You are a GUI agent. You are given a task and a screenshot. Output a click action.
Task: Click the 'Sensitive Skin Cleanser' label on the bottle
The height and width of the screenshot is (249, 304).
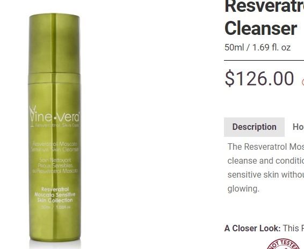click(55, 149)
